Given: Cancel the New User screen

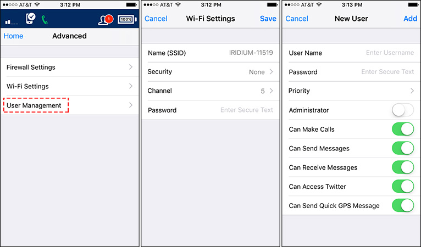Looking at the screenshot, I should click(x=297, y=19).
